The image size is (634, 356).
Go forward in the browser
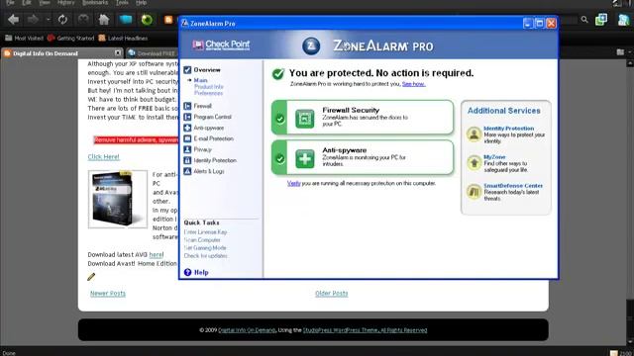tap(33, 19)
